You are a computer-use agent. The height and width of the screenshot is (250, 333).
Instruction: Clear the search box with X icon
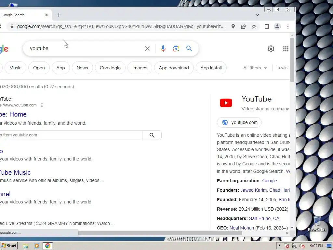point(147,49)
